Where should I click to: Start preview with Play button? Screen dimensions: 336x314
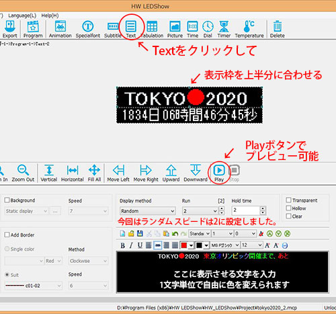coord(219,173)
